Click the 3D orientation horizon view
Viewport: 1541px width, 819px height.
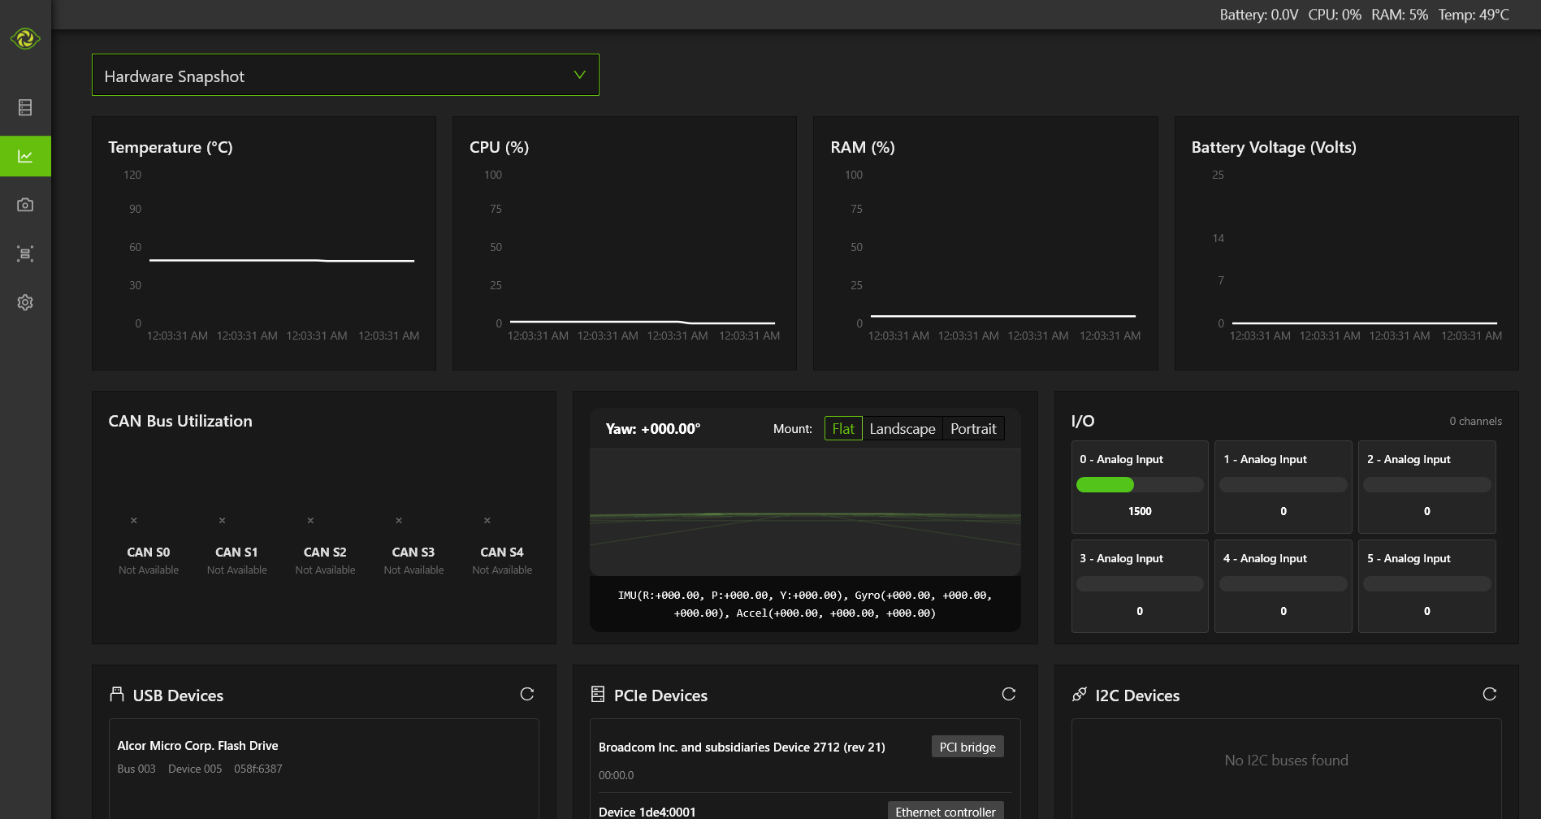tap(805, 512)
